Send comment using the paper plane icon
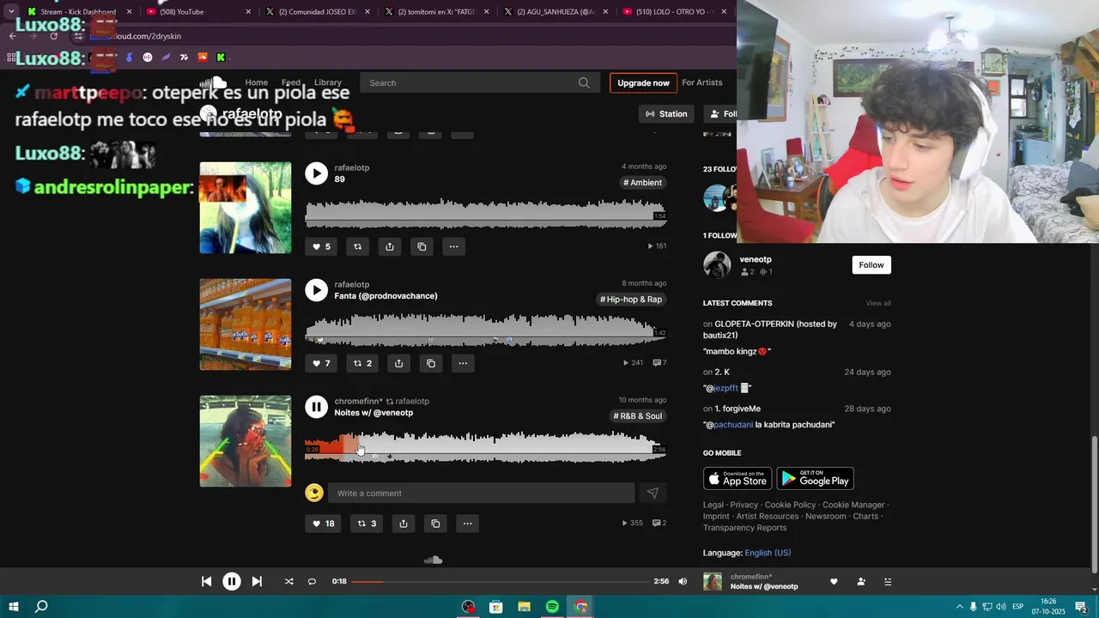Viewport: 1099px width, 618px height. coord(653,493)
